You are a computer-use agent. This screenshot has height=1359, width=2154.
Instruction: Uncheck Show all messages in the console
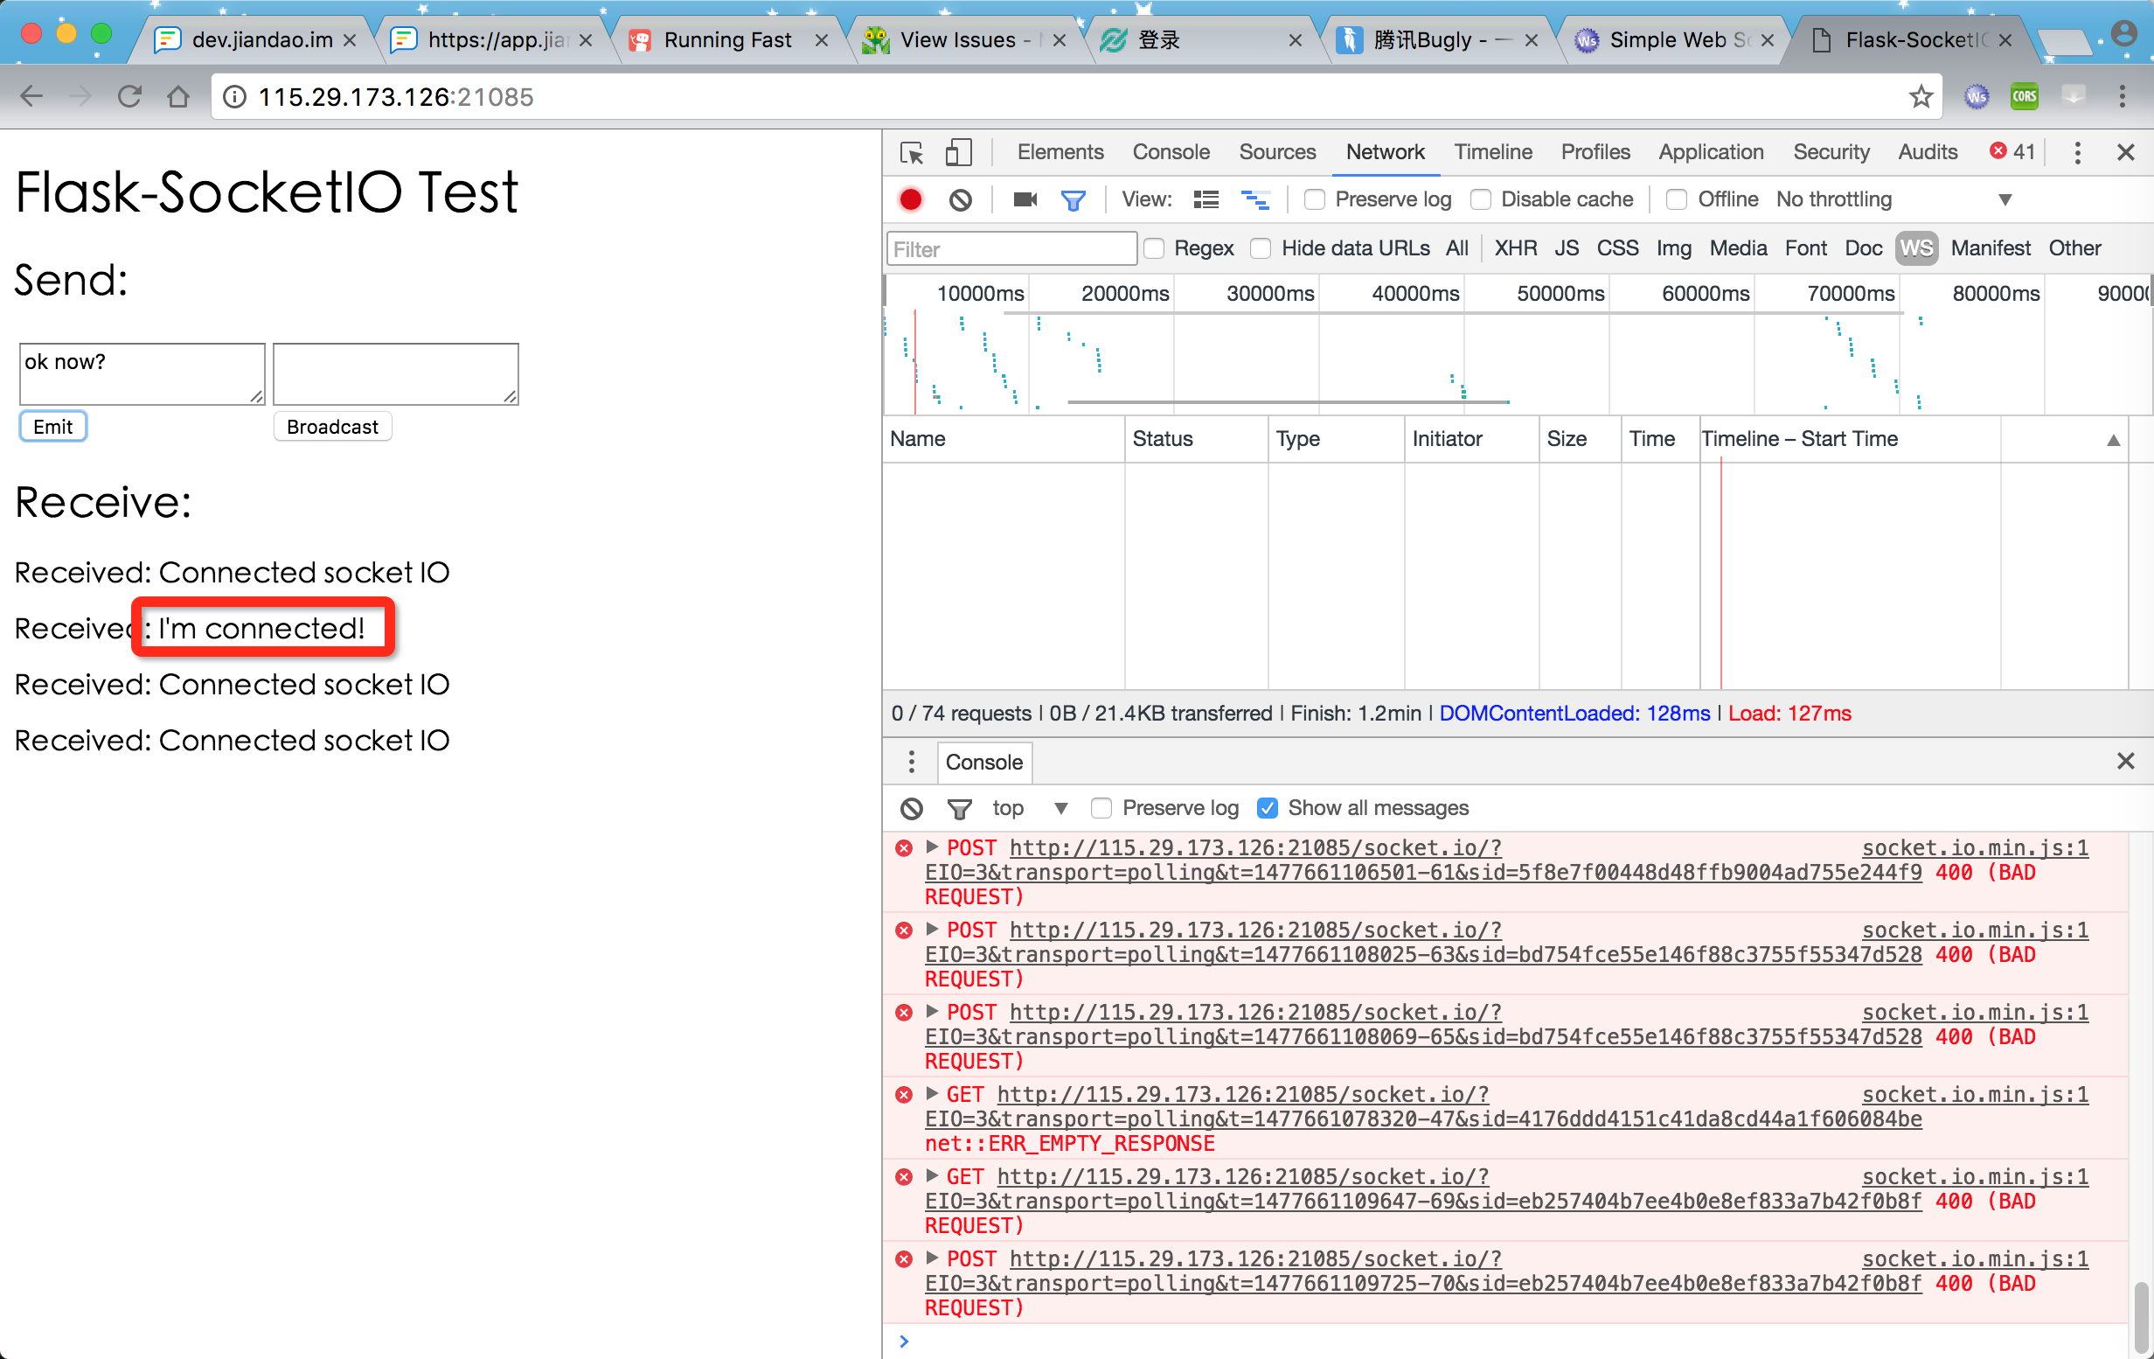click(1267, 808)
